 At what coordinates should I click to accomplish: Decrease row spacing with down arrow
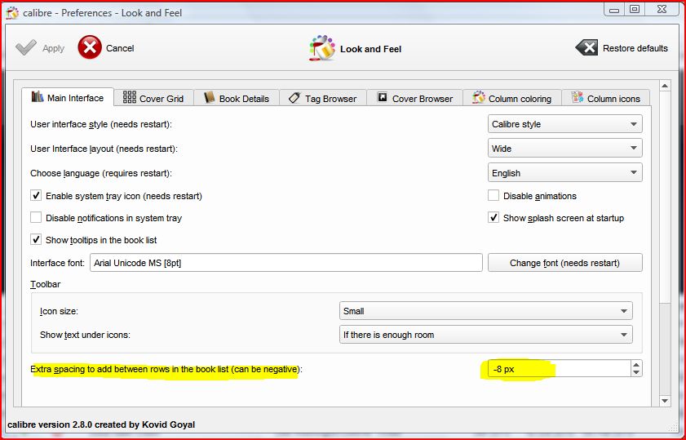click(x=636, y=372)
